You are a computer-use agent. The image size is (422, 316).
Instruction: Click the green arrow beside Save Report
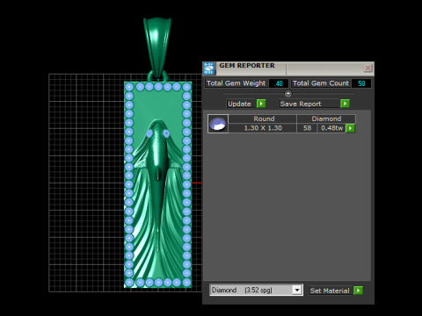(346, 104)
